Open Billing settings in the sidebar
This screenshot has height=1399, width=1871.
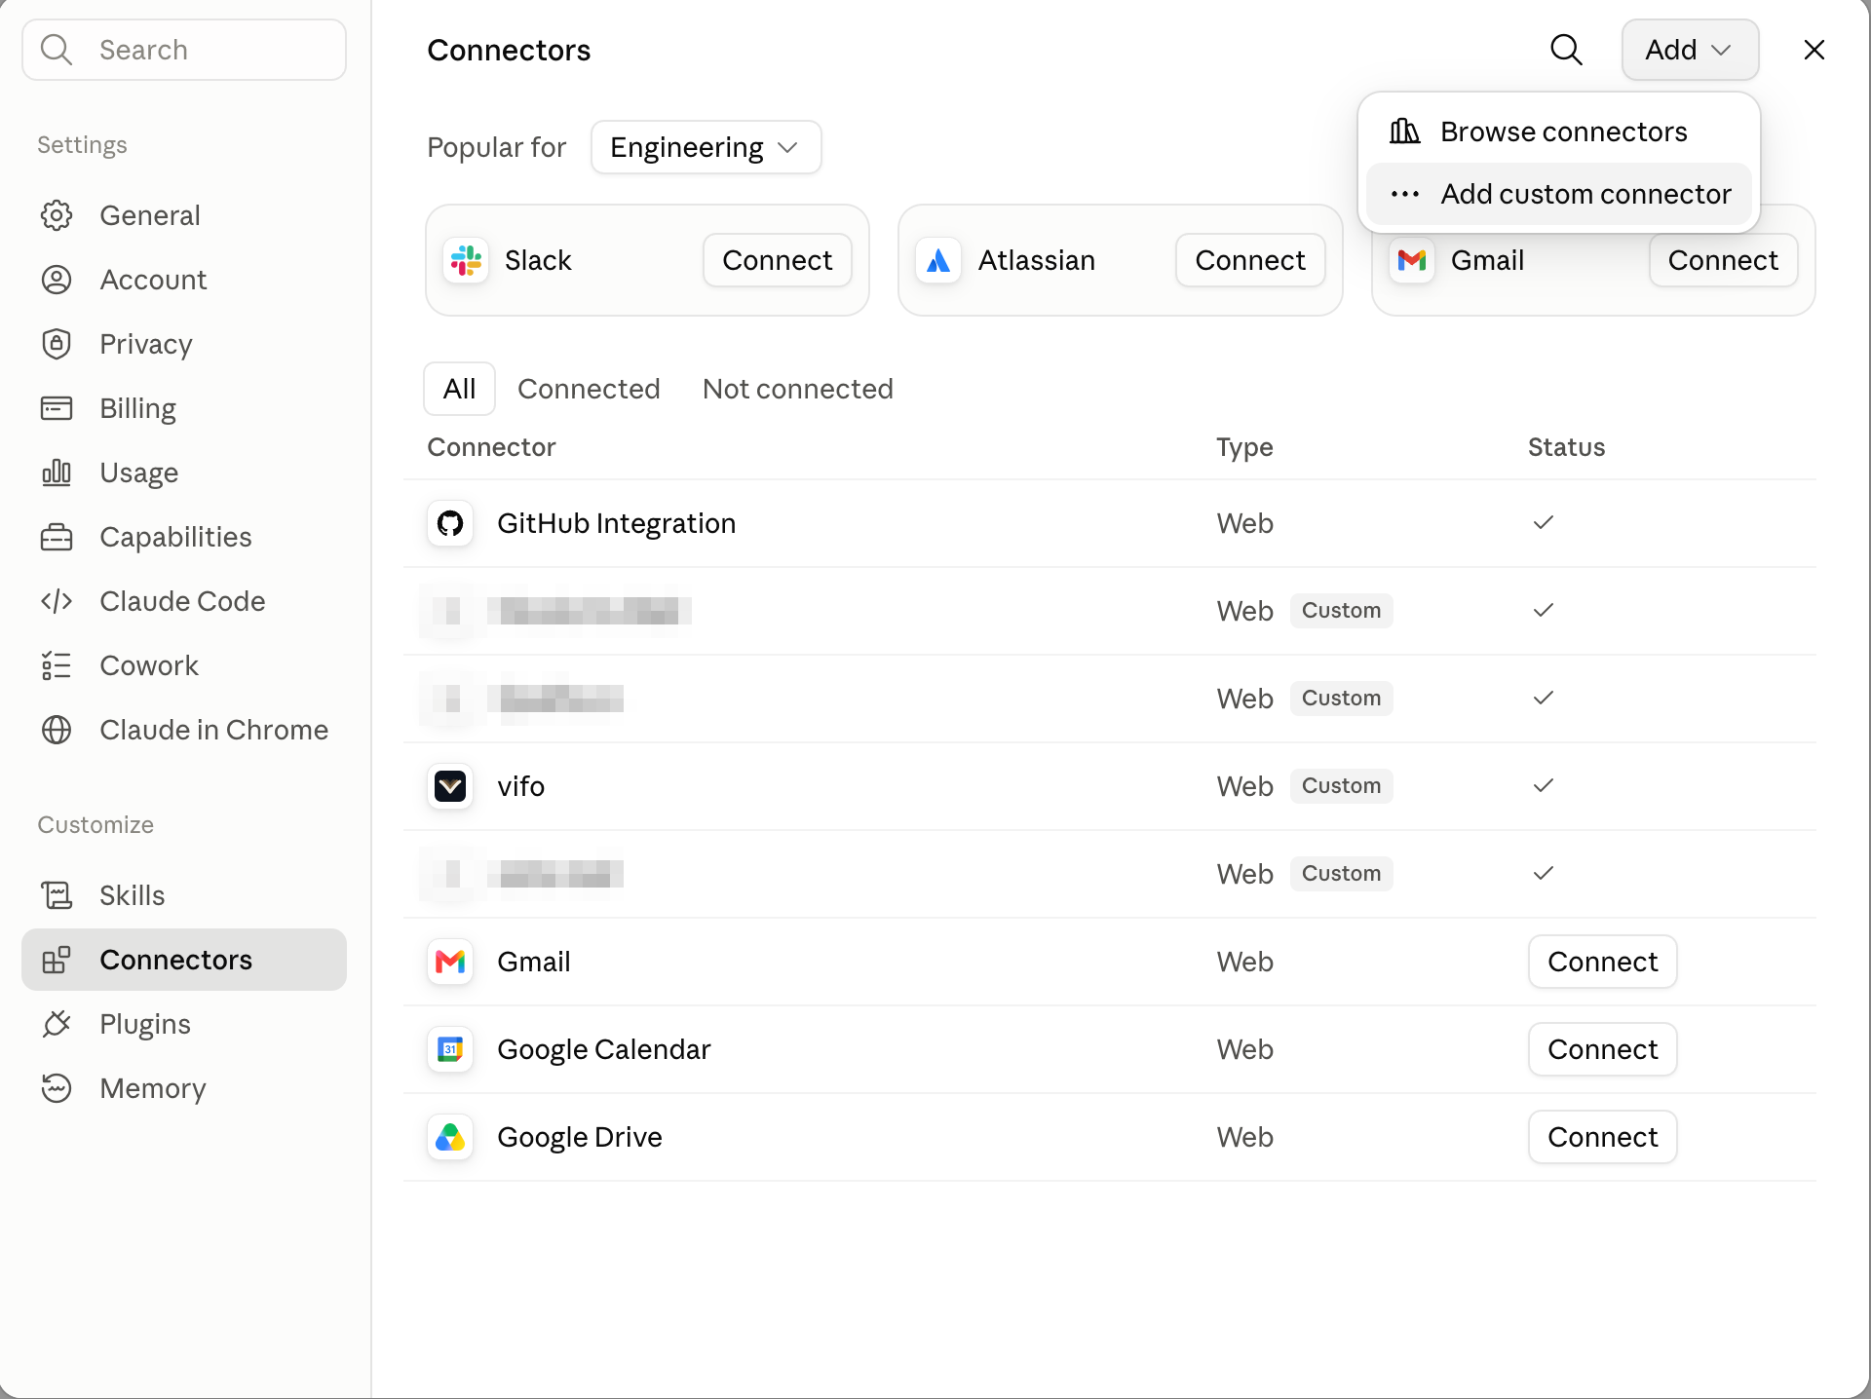[184, 408]
